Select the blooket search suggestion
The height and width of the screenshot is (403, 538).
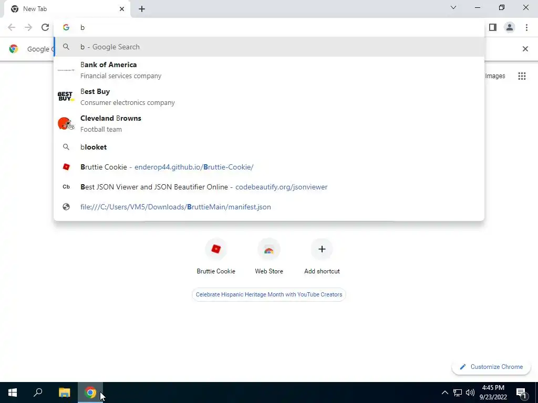pos(270,147)
